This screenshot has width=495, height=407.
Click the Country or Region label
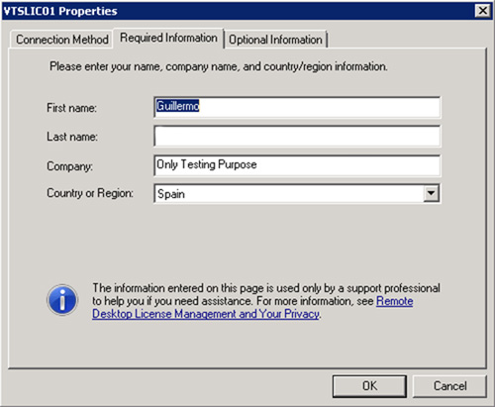coord(90,193)
